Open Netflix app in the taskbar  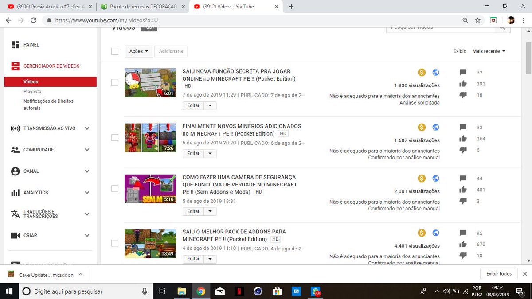(x=239, y=291)
